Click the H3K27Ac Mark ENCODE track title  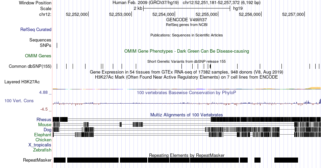pyautogui.click(x=187, y=77)
